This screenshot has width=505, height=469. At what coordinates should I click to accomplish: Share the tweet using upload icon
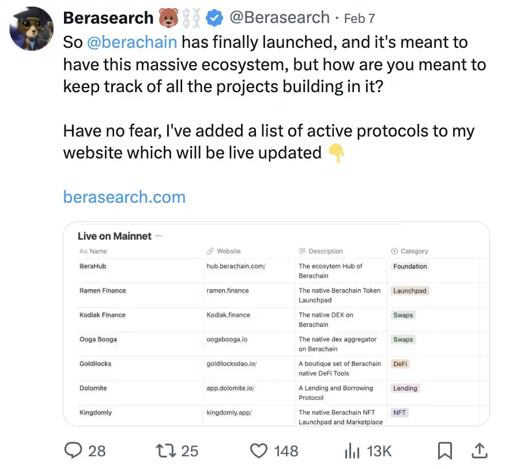click(479, 451)
